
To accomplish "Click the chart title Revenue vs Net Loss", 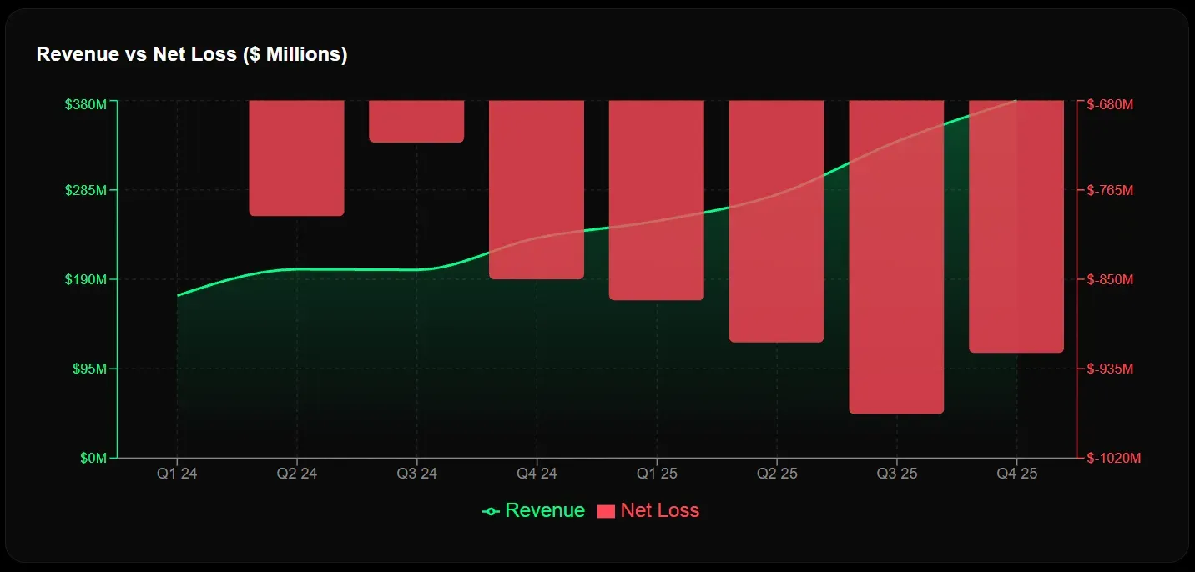I will coord(192,55).
